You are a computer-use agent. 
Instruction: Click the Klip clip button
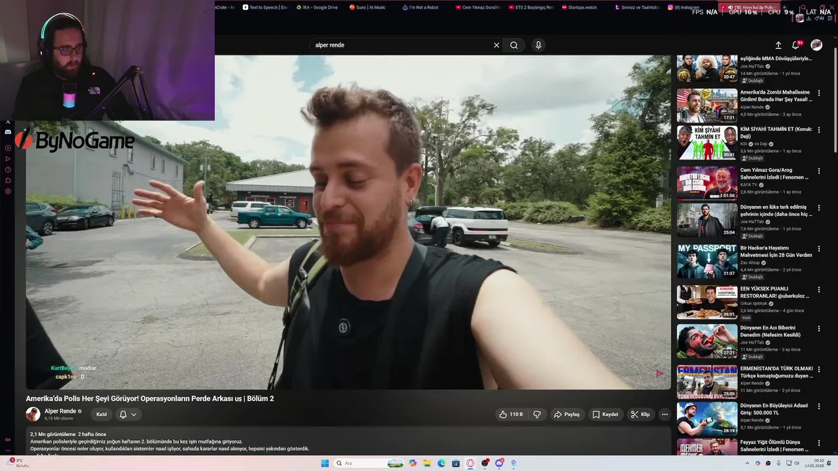(640, 414)
